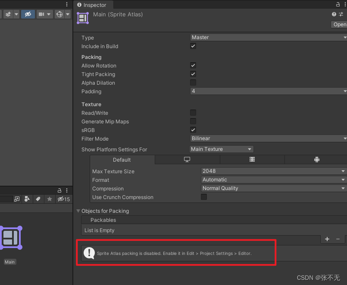Click the List is Empty text row
Image resolution: width=347 pixels, height=285 pixels.
pos(214,230)
